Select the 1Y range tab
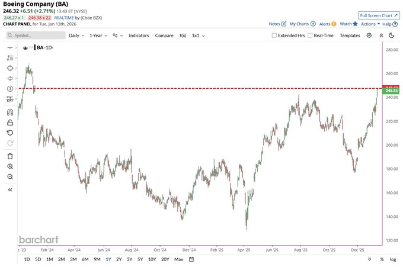Screen dimensions: 403x267 pyautogui.click(x=108, y=259)
